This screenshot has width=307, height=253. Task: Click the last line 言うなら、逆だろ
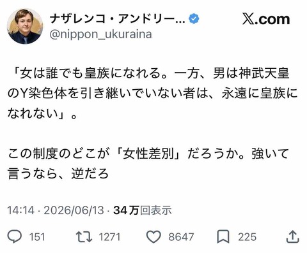[58, 174]
